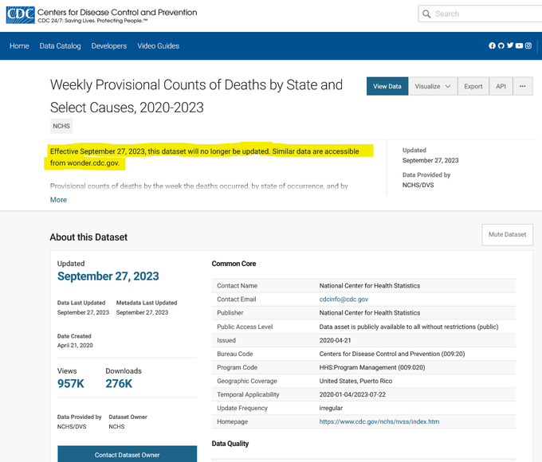Click the 'About this Dataset' heading
Screen dimensions: 542x462
[88, 237]
